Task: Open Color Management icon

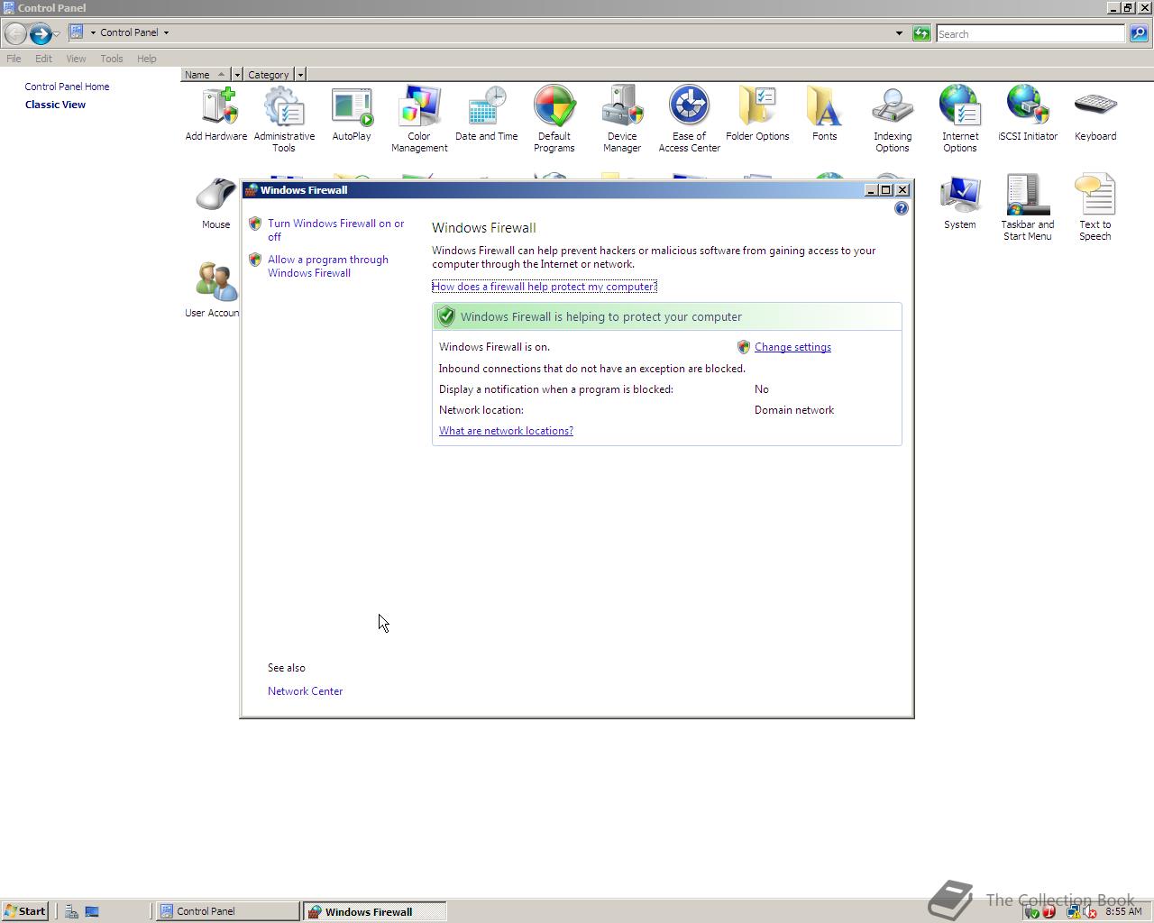Action: [419, 120]
